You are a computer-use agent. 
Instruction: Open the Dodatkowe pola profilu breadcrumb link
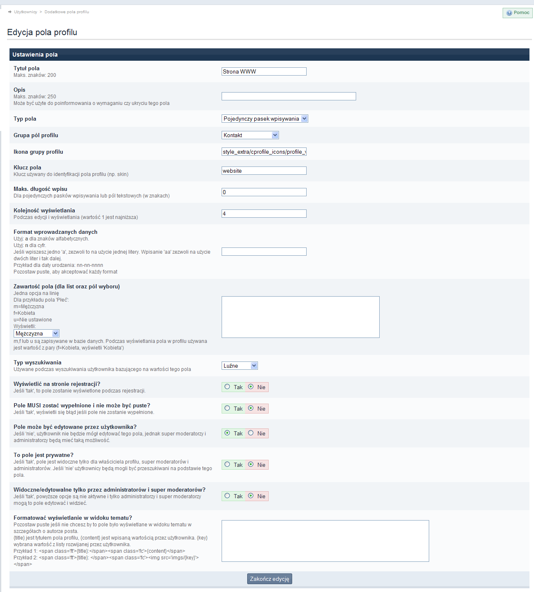[x=66, y=12]
